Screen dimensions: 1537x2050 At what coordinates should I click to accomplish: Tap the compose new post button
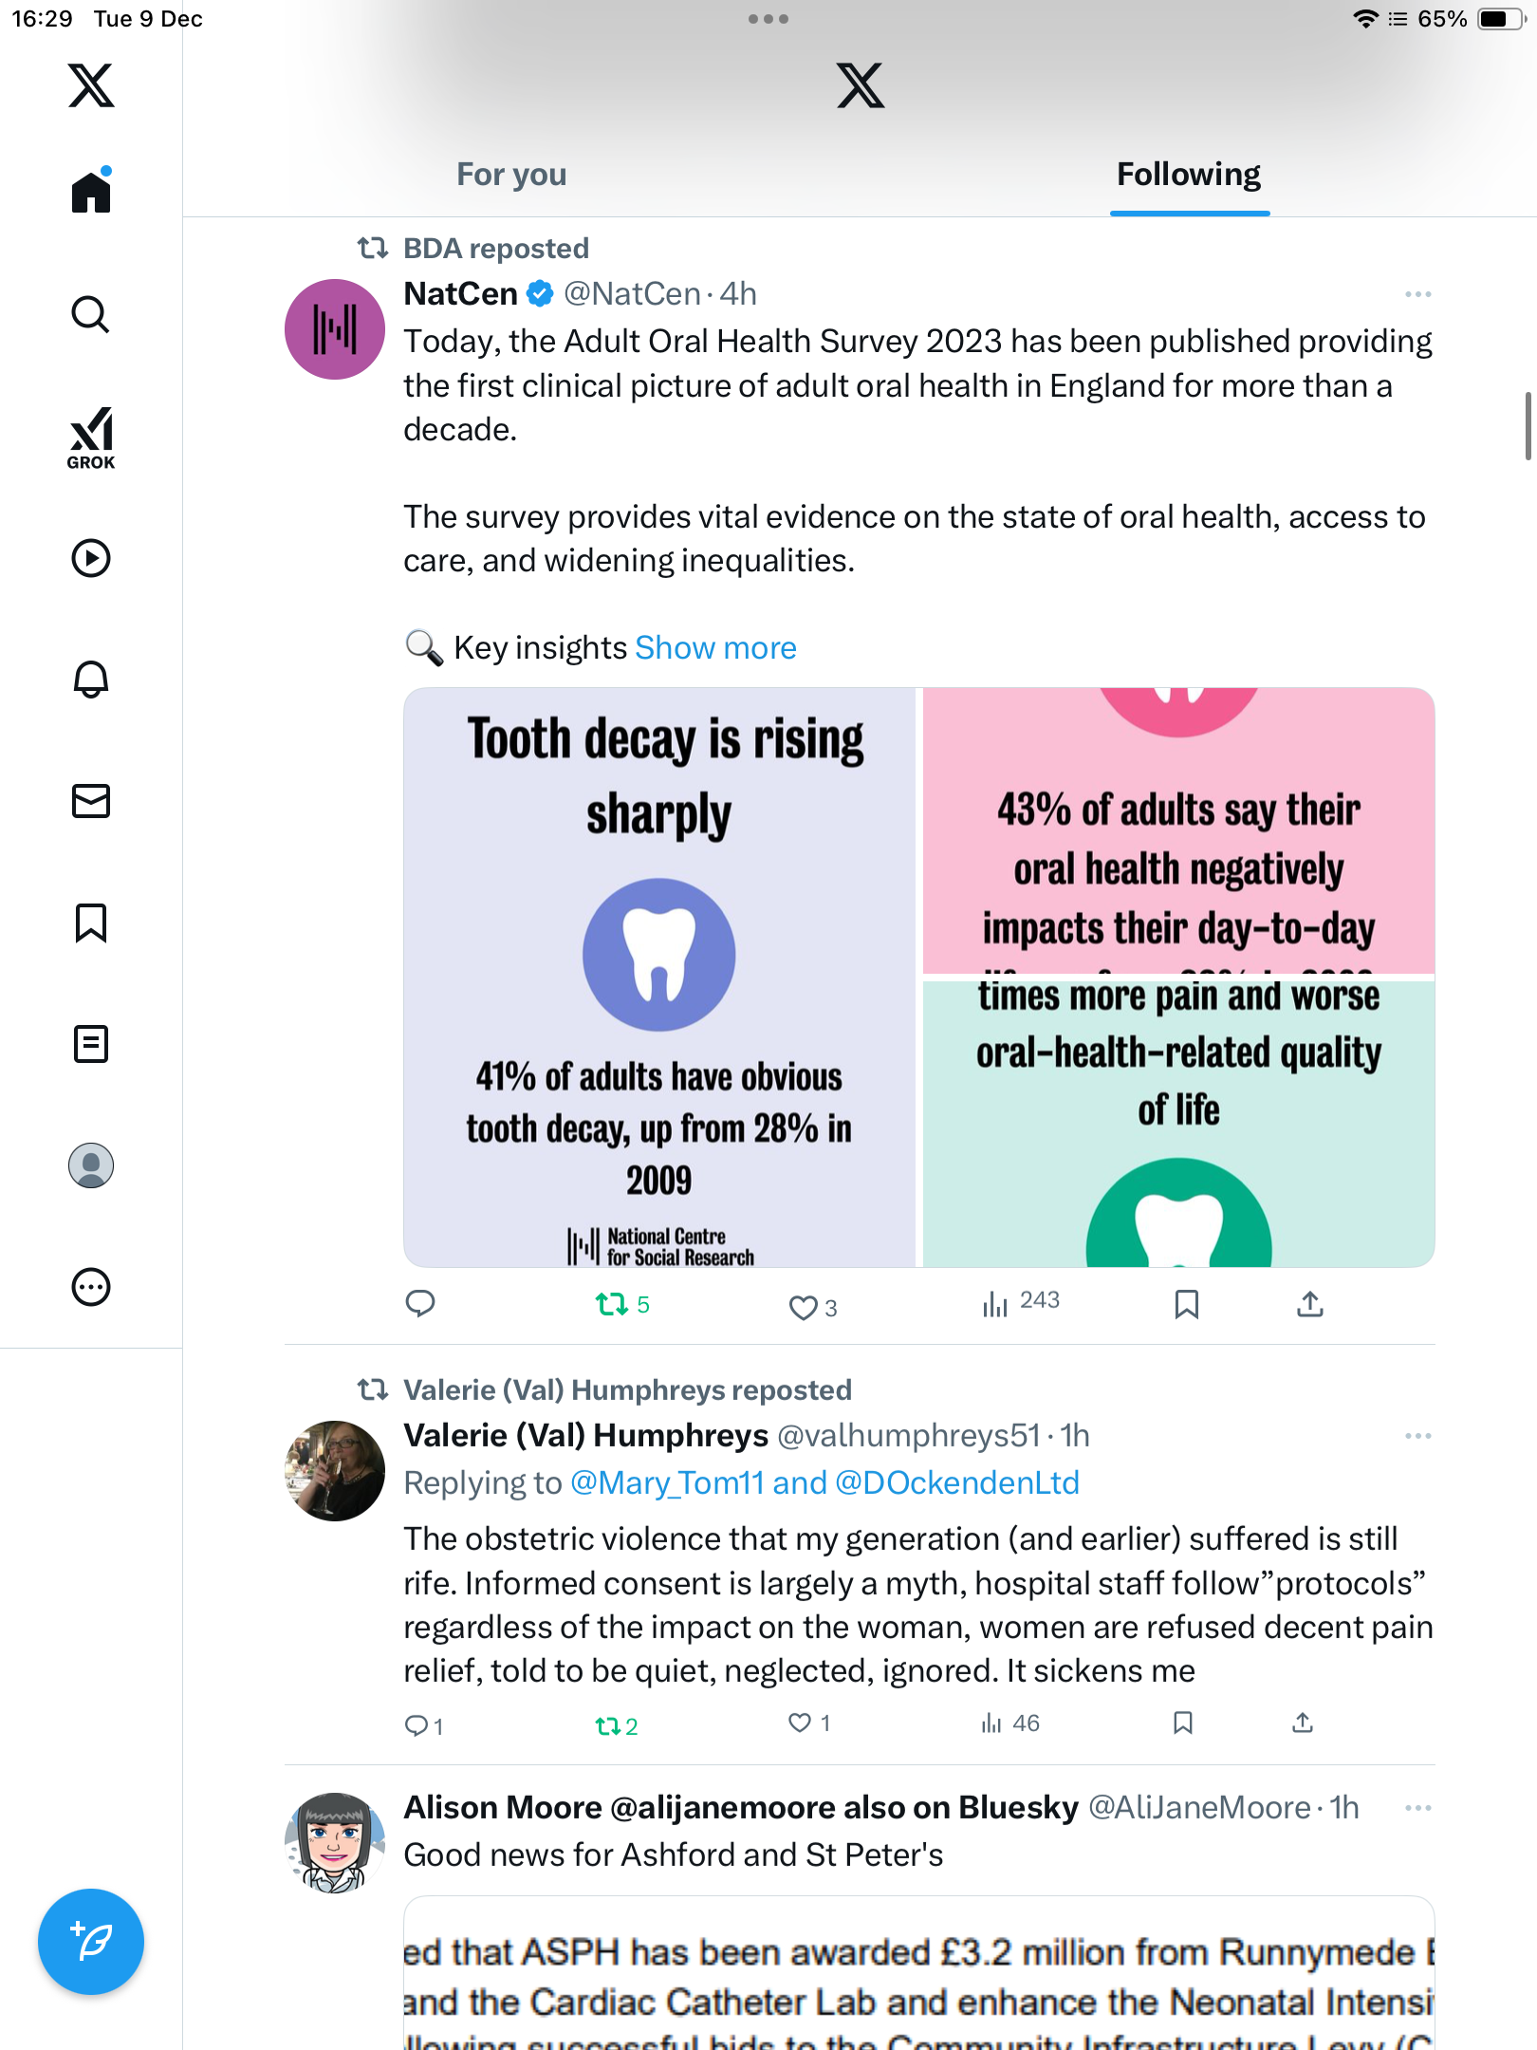point(91,1942)
